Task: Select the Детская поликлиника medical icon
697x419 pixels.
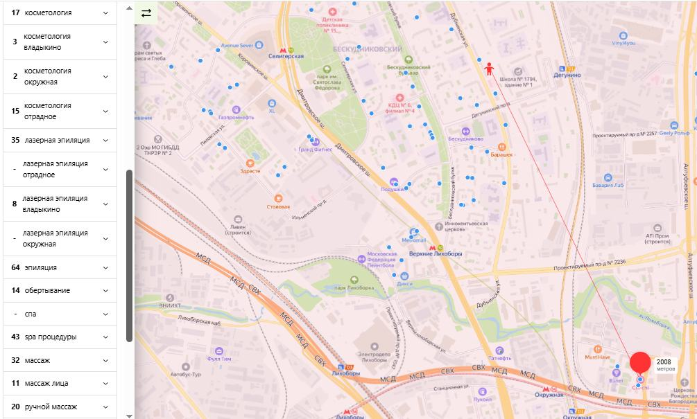Action: 332,12
